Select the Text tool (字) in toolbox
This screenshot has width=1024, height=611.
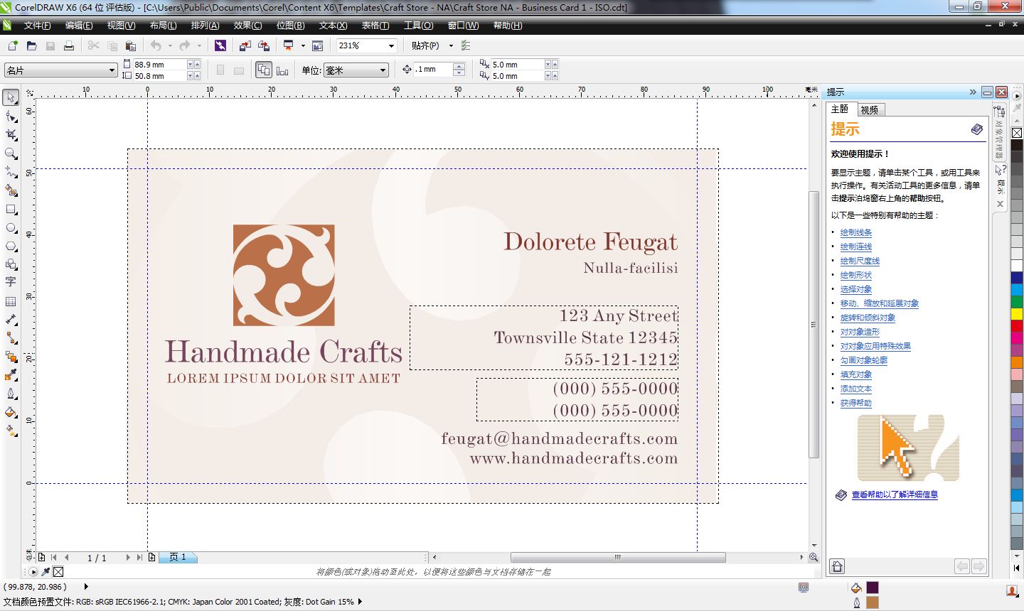[11, 282]
